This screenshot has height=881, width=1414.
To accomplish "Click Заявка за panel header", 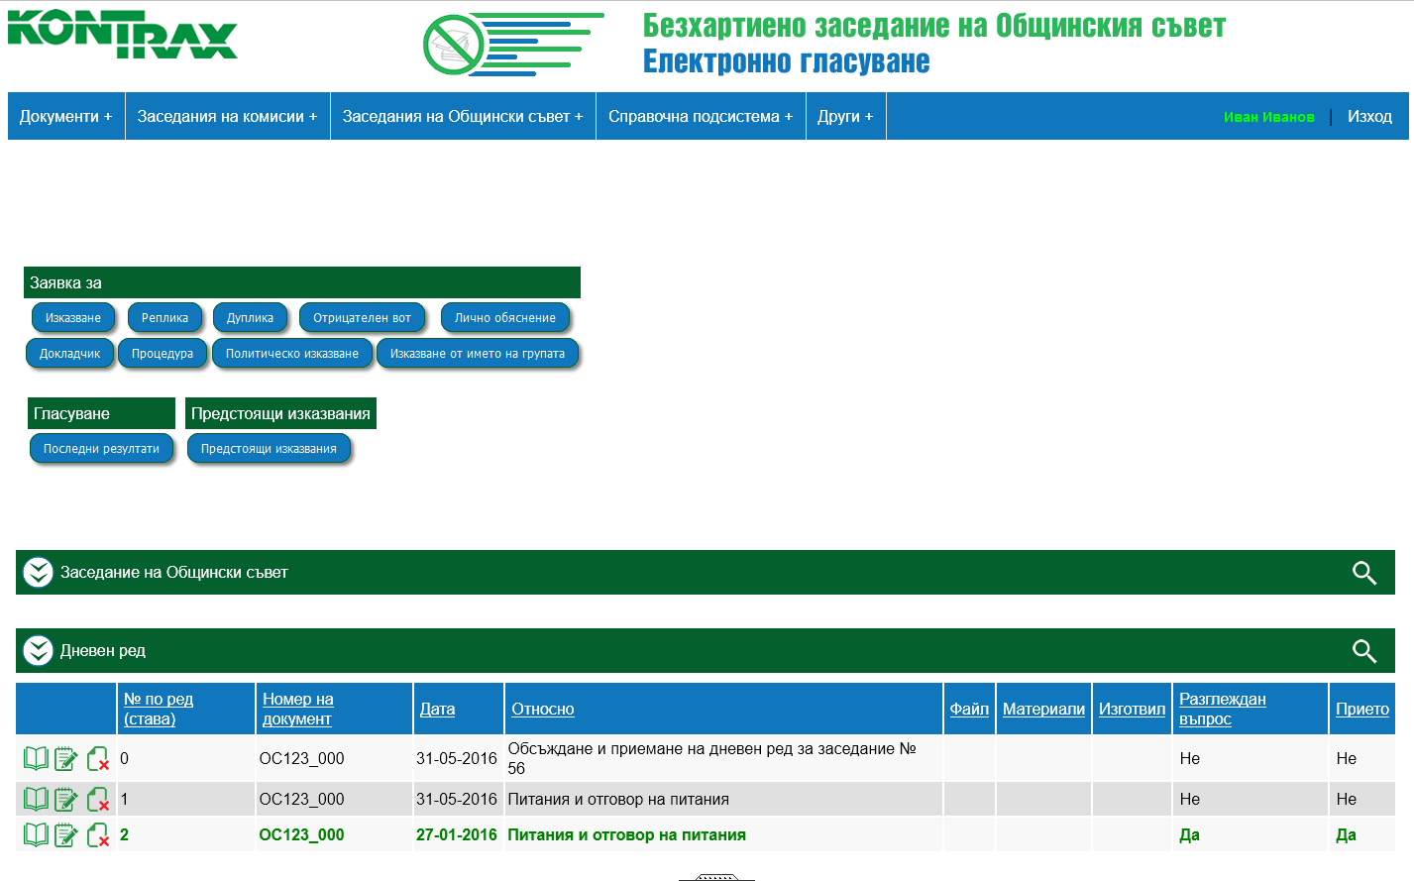I will [302, 282].
